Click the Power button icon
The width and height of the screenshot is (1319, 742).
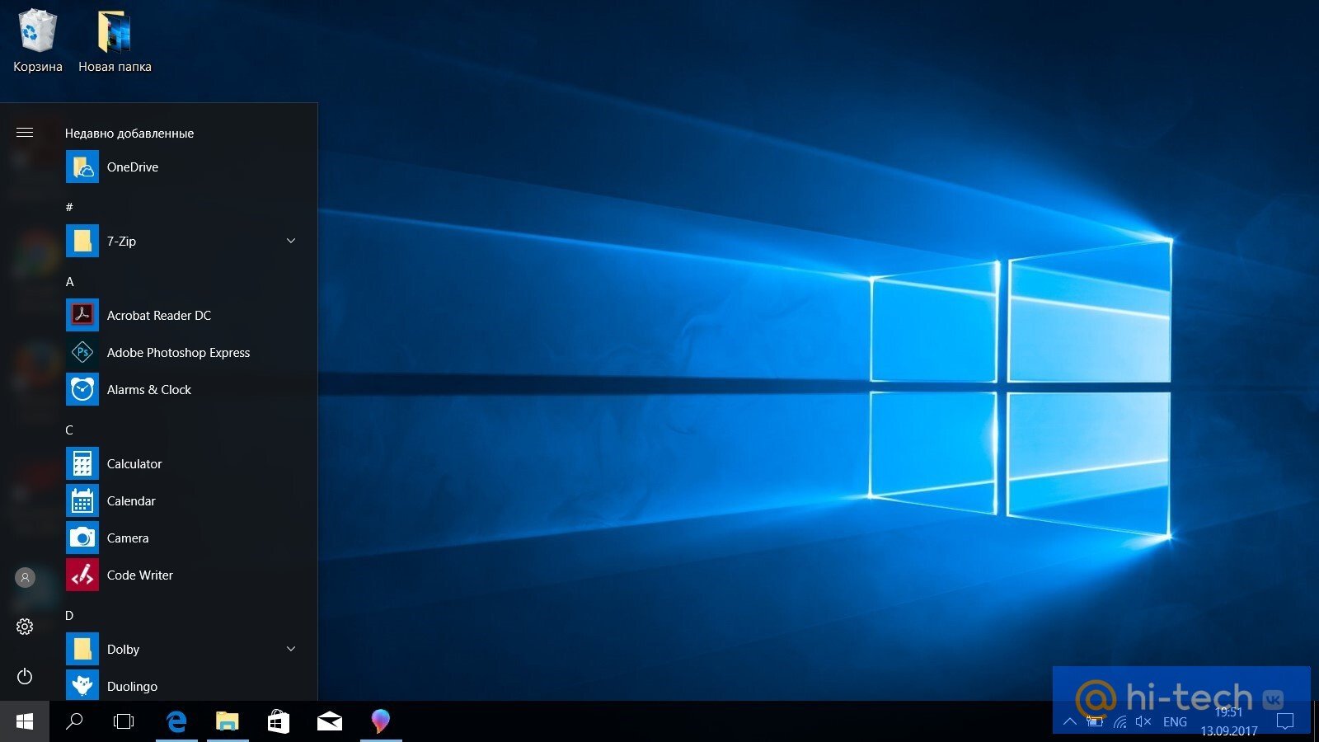(25, 676)
